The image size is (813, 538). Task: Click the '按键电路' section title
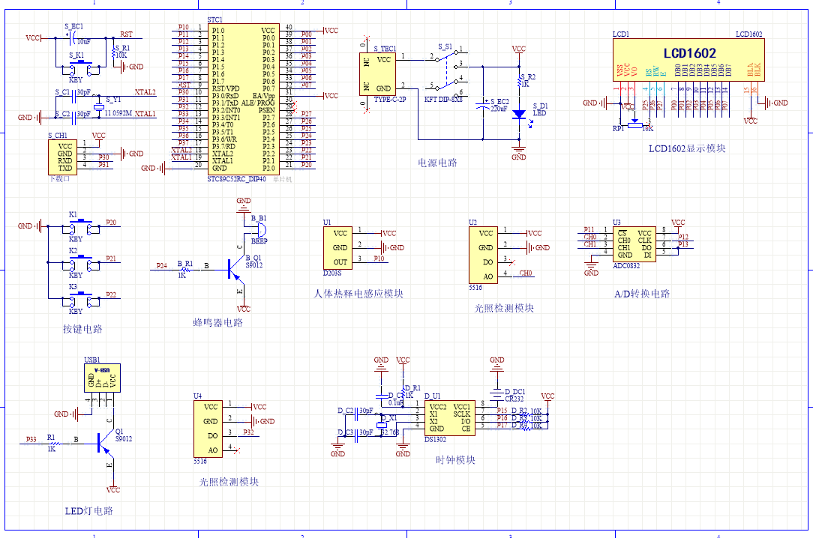point(83,329)
